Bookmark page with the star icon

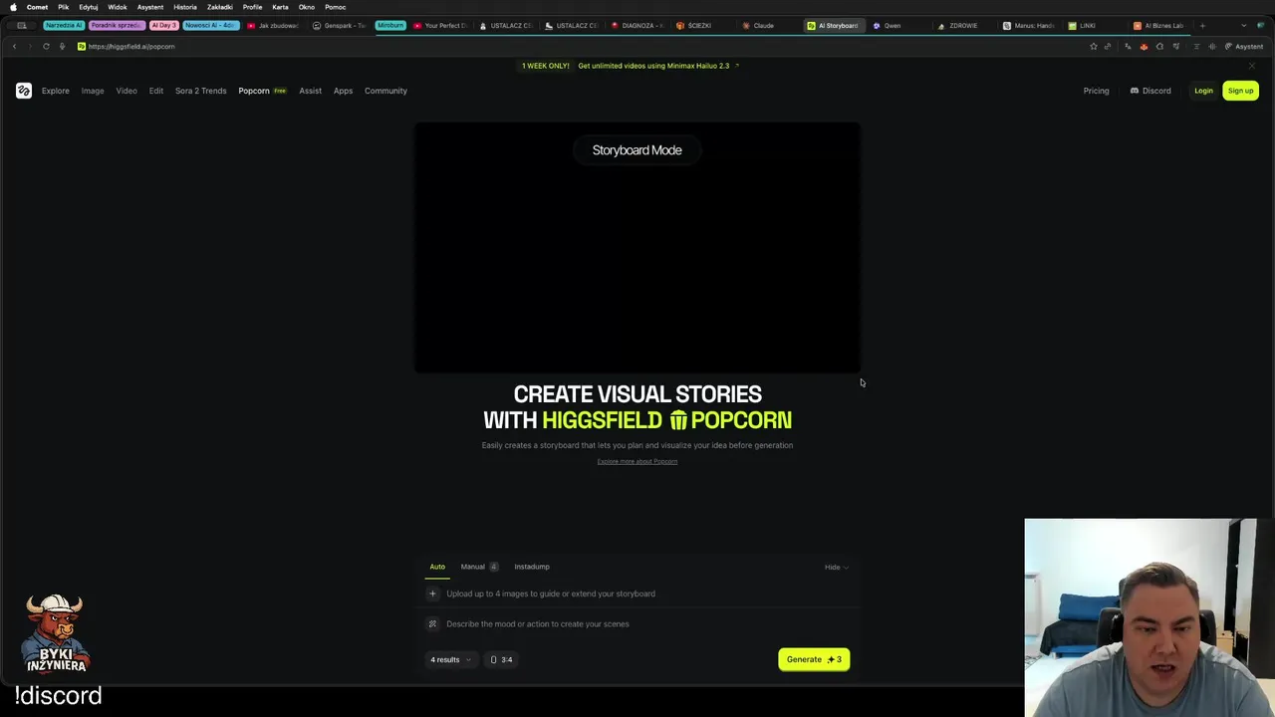pos(1093,46)
